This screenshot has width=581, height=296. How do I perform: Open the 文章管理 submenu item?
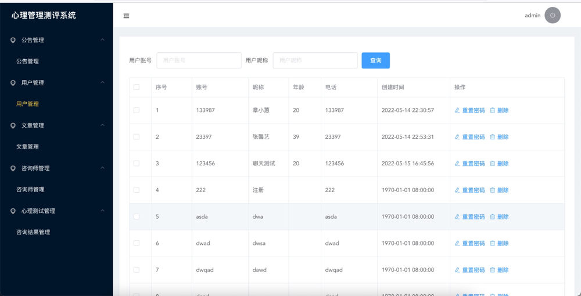pos(27,147)
